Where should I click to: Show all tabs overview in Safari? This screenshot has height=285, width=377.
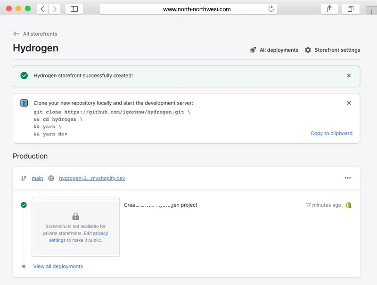351,9
